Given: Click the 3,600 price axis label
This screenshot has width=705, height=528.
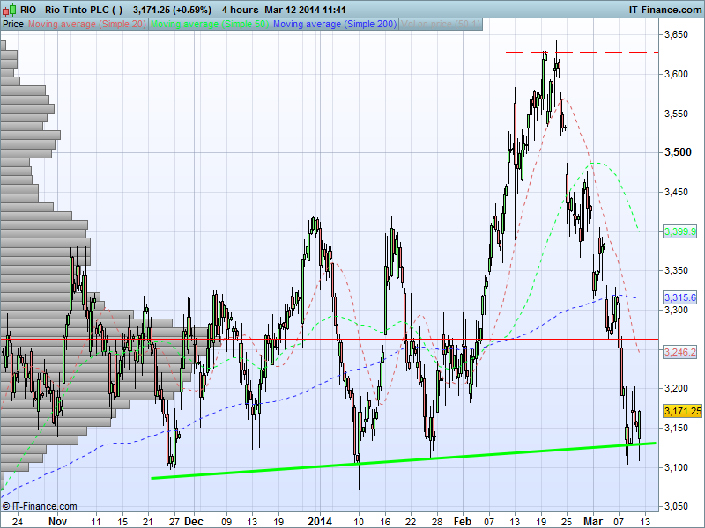Looking at the screenshot, I should click(x=676, y=74).
